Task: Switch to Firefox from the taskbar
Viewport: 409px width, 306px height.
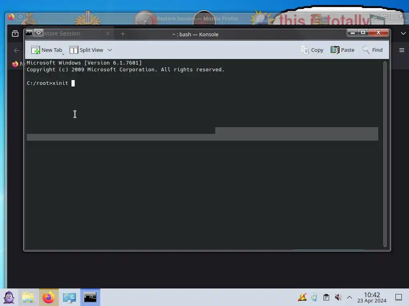Action: (x=49, y=297)
